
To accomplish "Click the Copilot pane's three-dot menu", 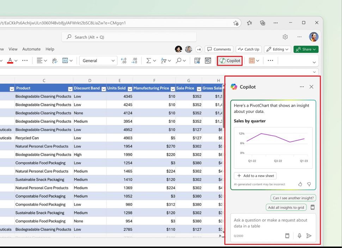I will [x=302, y=87].
